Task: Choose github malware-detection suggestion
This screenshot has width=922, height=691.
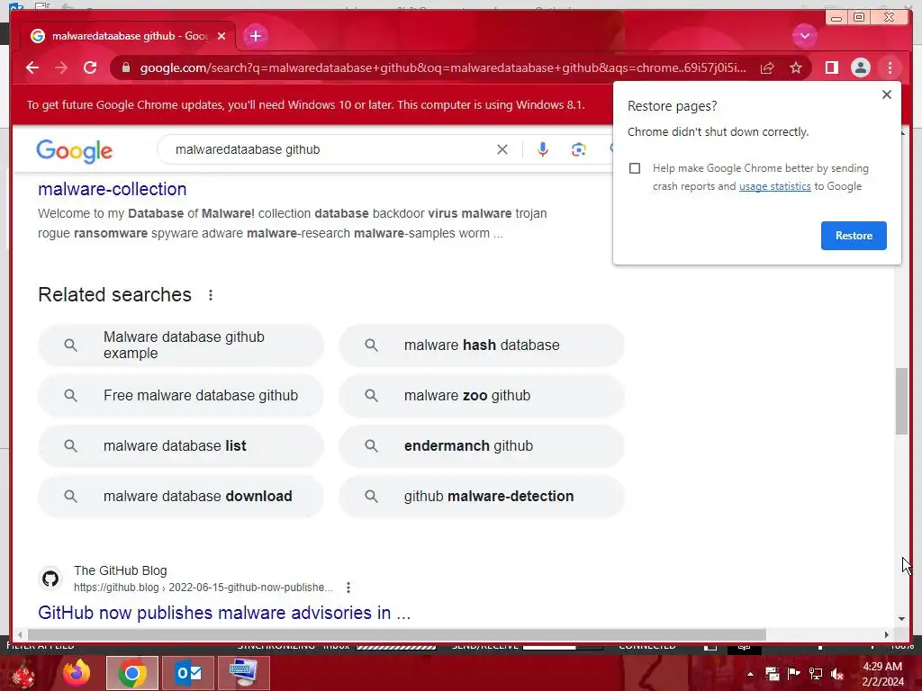Action: pos(482,497)
